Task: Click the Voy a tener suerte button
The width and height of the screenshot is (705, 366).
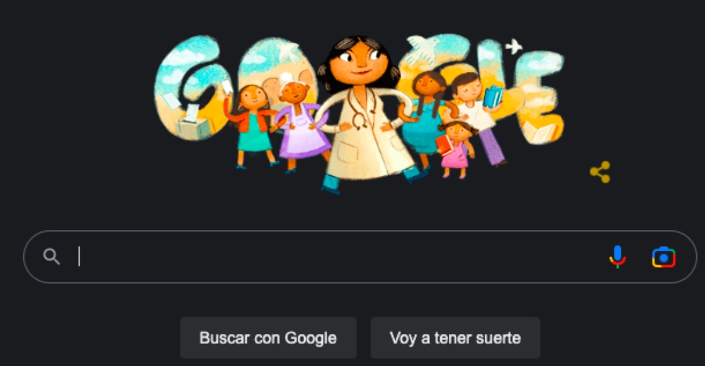Action: pyautogui.click(x=455, y=338)
